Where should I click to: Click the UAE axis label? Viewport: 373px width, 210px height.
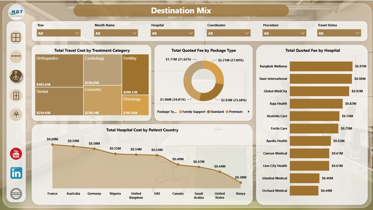pyautogui.click(x=157, y=194)
